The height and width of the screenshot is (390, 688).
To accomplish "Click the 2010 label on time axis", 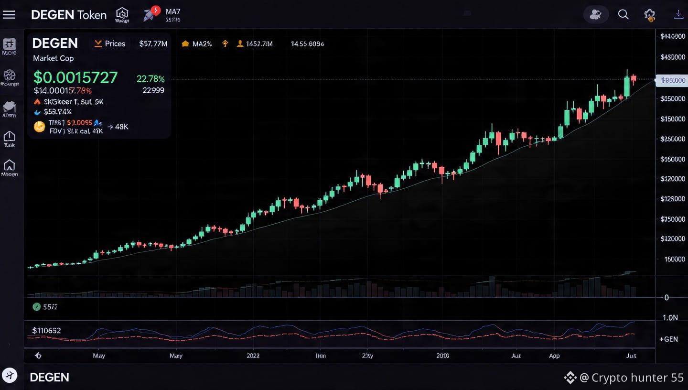I will (443, 356).
